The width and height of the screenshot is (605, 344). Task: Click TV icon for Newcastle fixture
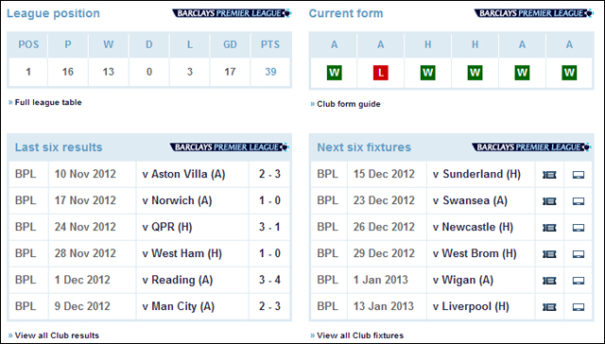(578, 228)
